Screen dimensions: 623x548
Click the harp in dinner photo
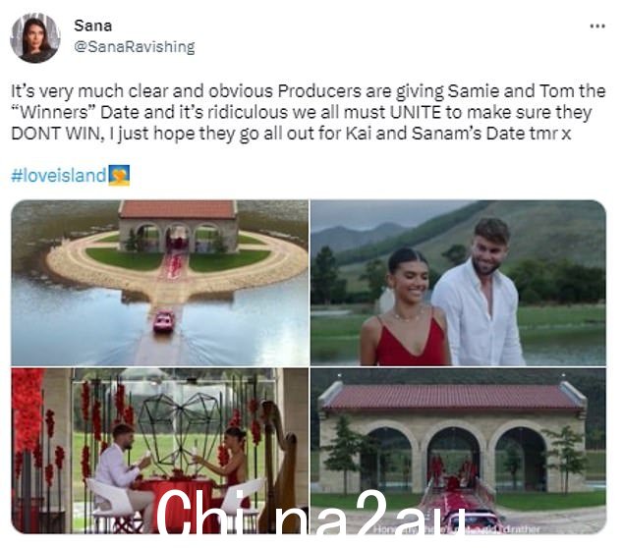pyautogui.click(x=279, y=465)
